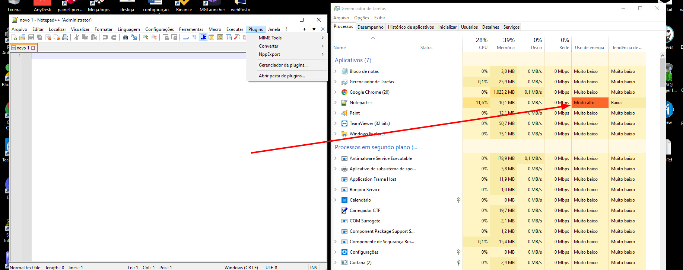Expand the Configurações process row in Task Manager
The width and height of the screenshot is (683, 270).
336,252
